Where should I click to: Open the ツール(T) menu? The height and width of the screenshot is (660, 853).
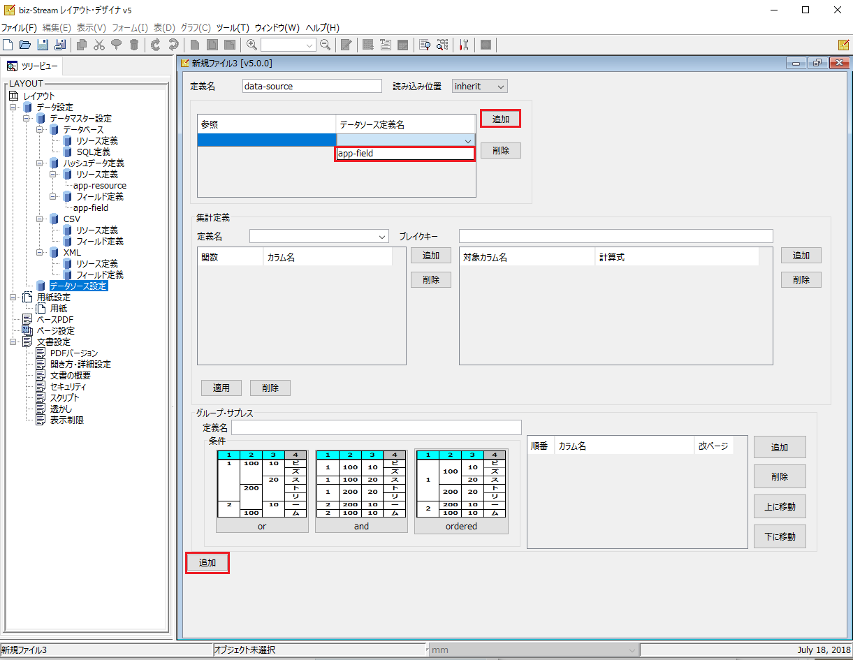pyautogui.click(x=233, y=28)
